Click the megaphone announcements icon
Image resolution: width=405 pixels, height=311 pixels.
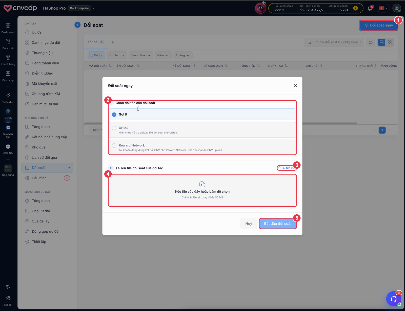click(x=8, y=286)
